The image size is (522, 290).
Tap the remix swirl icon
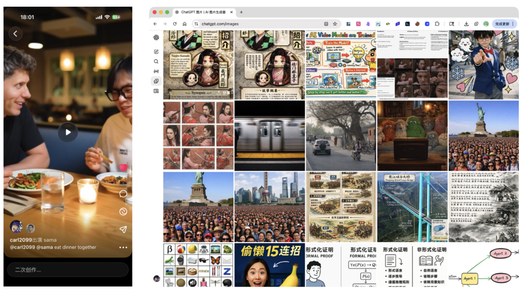tap(123, 212)
